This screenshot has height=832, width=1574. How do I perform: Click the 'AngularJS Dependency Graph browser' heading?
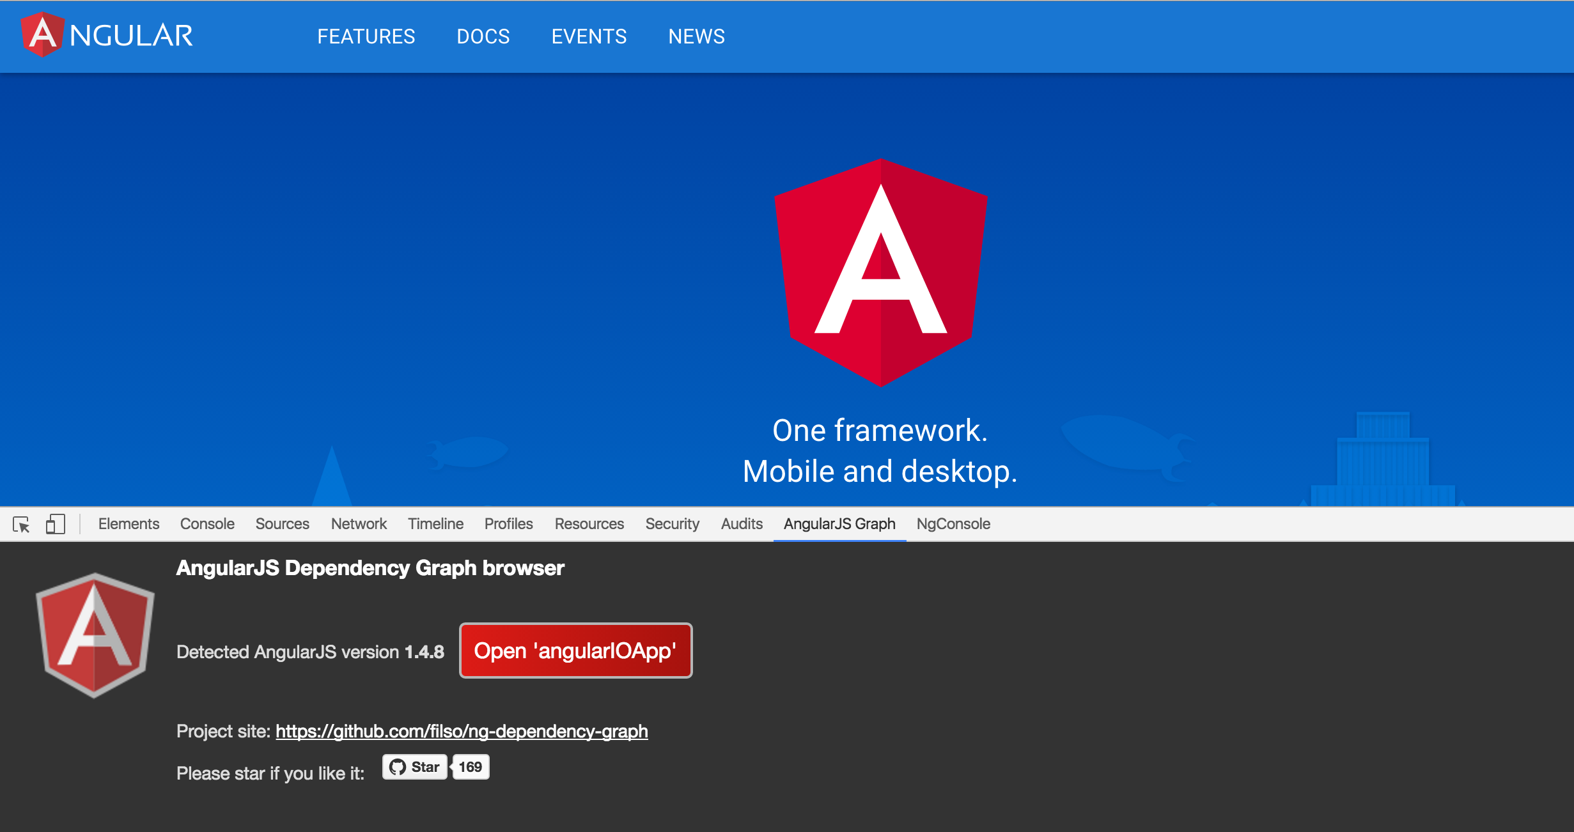point(370,568)
